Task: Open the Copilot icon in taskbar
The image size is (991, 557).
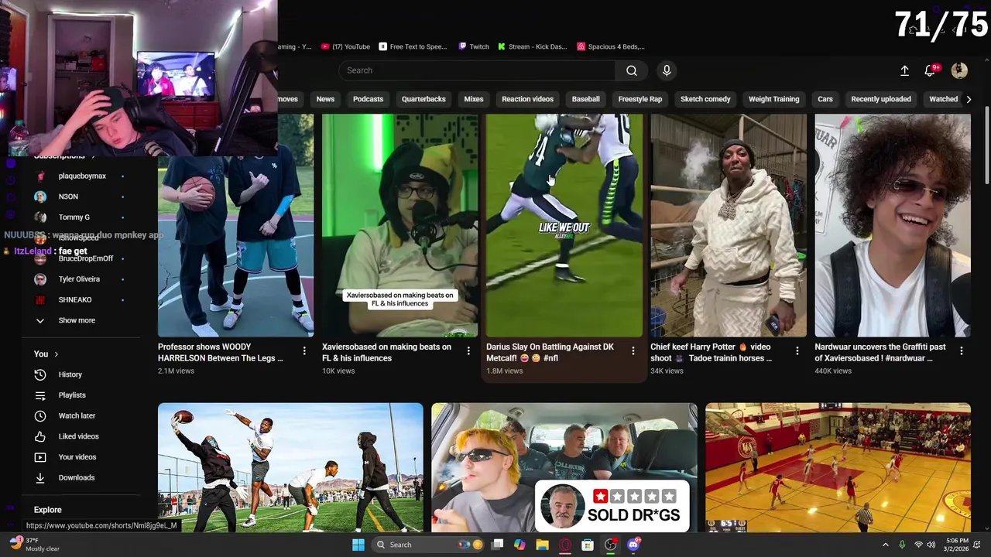Action: (x=520, y=545)
